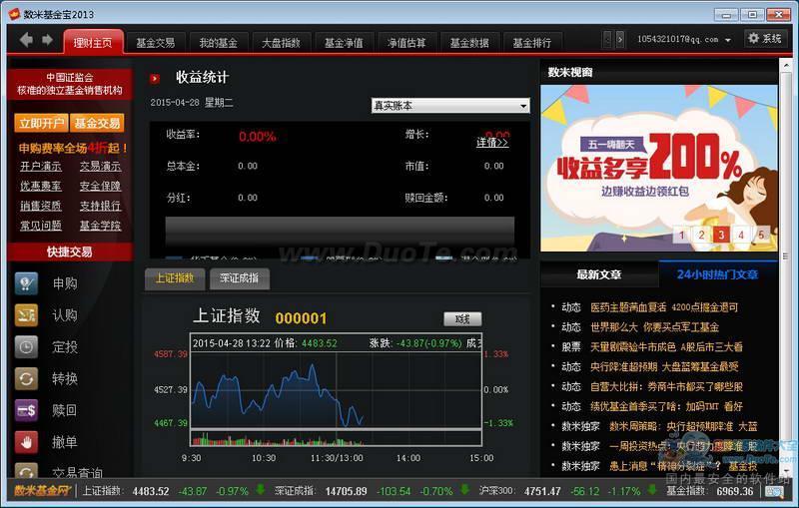Click the 撤单 hand icon
Screen dimensions: 799x508
(x=26, y=442)
